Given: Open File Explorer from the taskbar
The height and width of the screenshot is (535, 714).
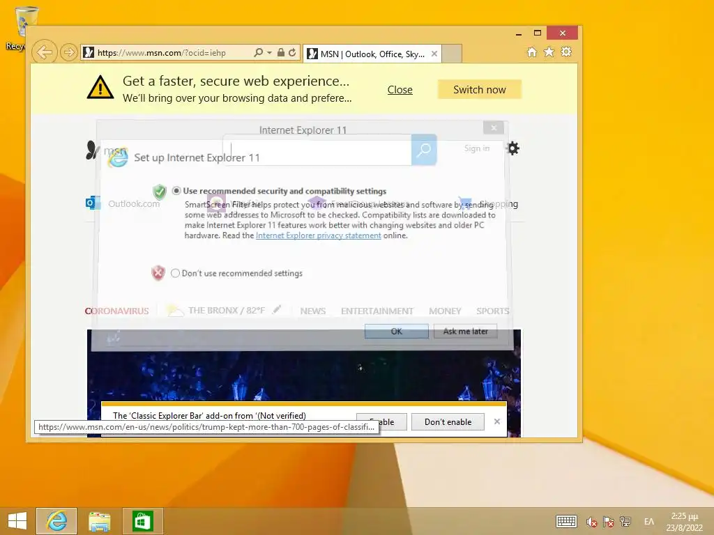Looking at the screenshot, I should 99,521.
